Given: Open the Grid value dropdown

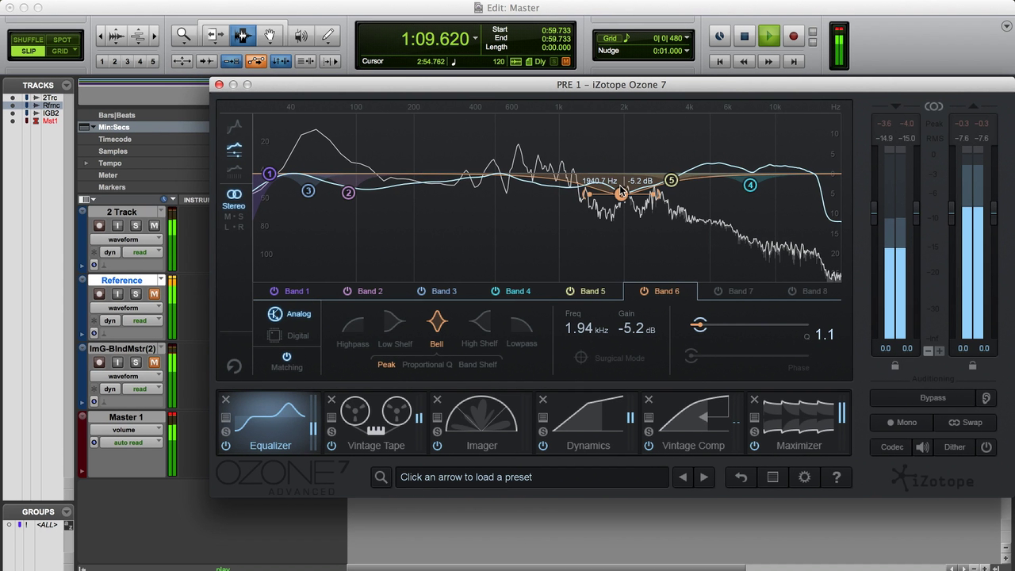Looking at the screenshot, I should tap(687, 38).
